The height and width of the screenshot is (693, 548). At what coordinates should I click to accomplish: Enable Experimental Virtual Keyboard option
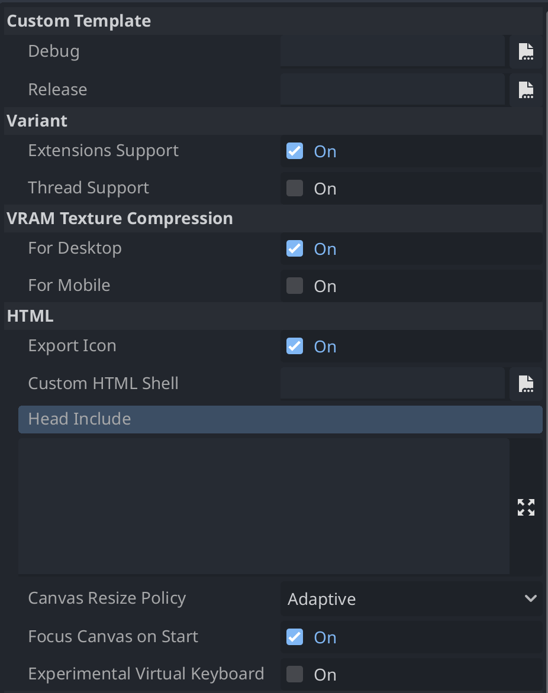point(295,675)
